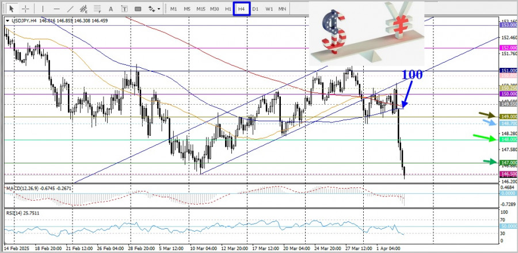
Task: Click the '10 Mar 04:00' date label
Action: click(x=203, y=248)
